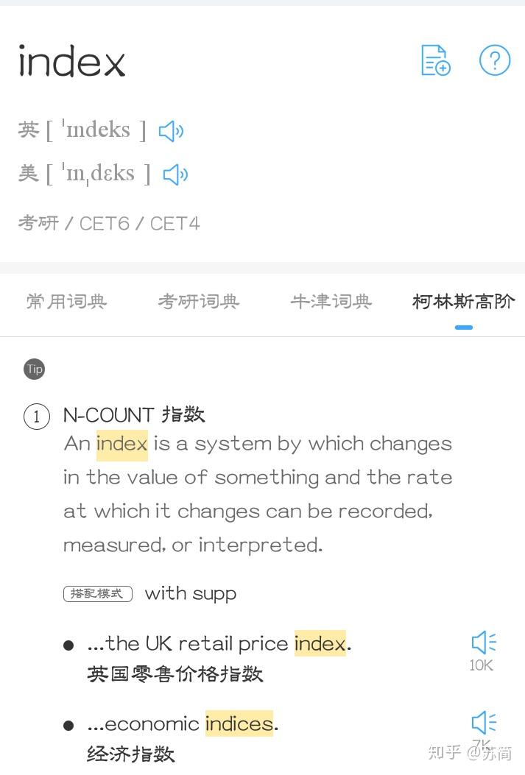This screenshot has height=775, width=525.
Task: Click the CET4 level tag
Action: click(x=175, y=223)
